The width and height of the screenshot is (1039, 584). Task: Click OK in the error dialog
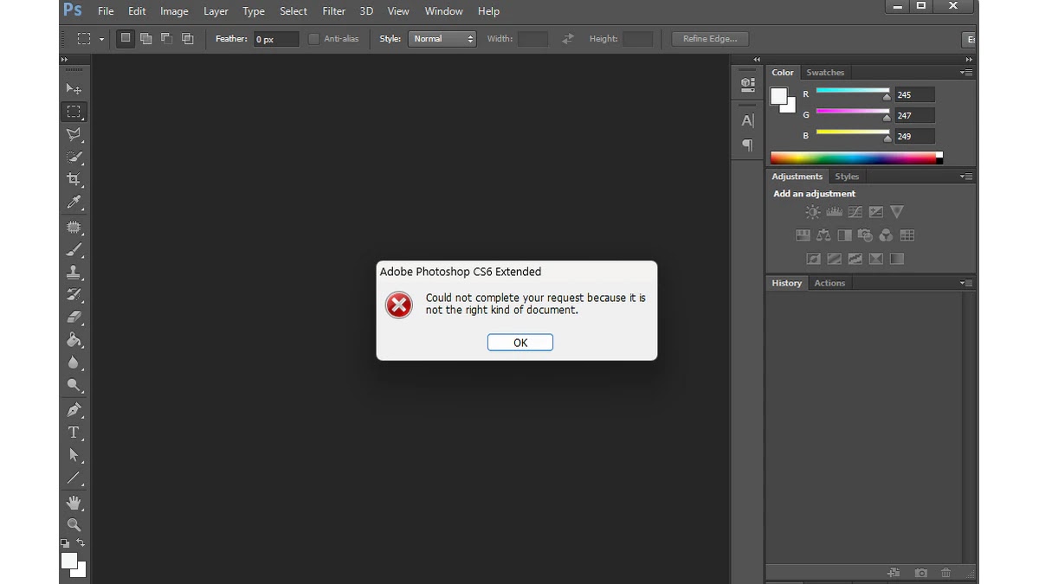[520, 343]
